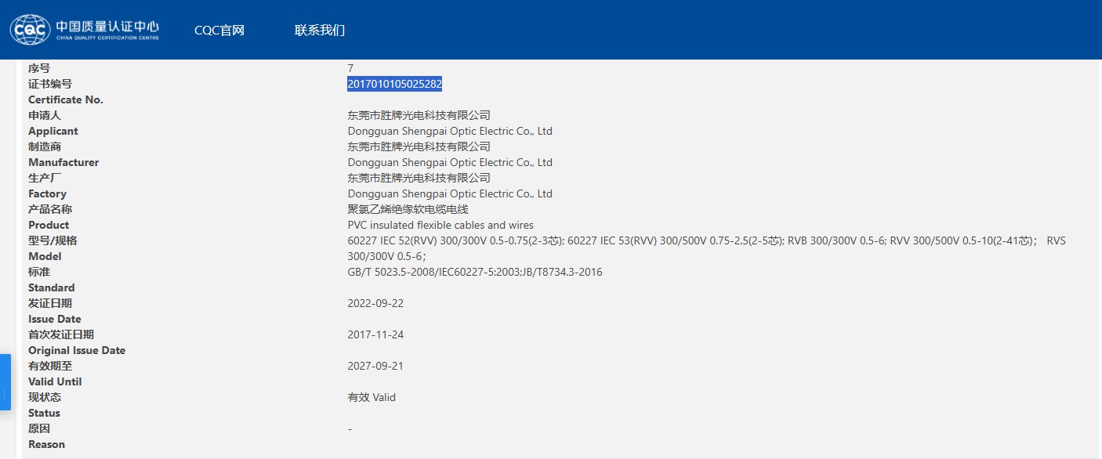The image size is (1102, 459).
Task: Click the Reason value dash
Action: coord(350,428)
